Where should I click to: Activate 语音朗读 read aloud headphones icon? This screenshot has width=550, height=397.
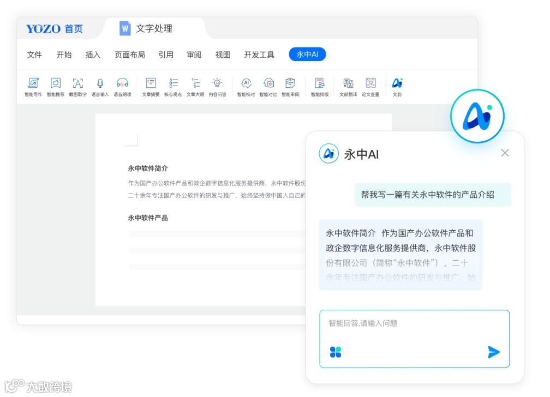pos(122,87)
